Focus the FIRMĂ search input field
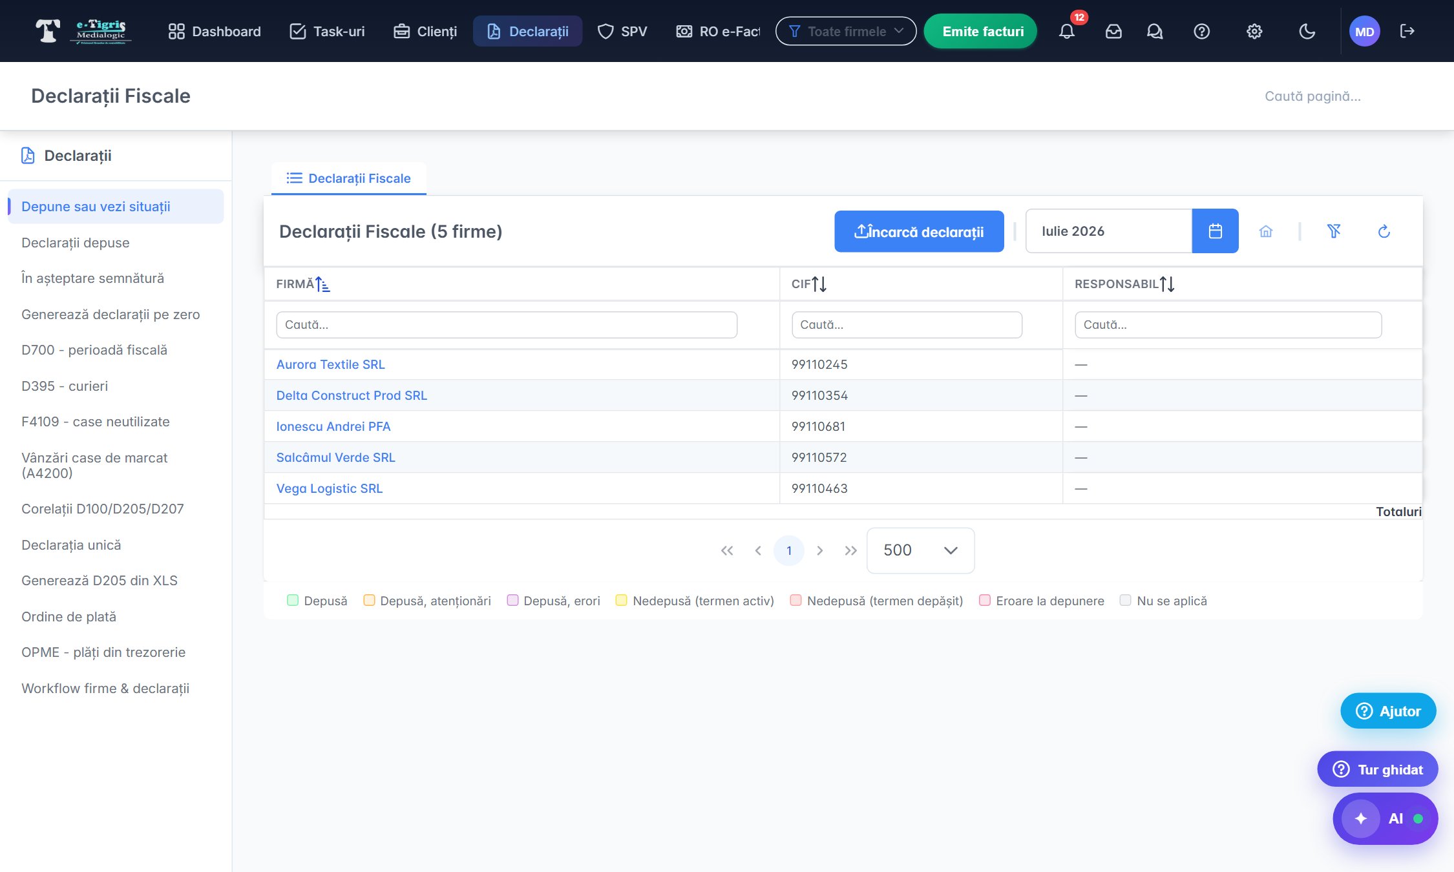Viewport: 1454px width, 872px height. click(507, 325)
